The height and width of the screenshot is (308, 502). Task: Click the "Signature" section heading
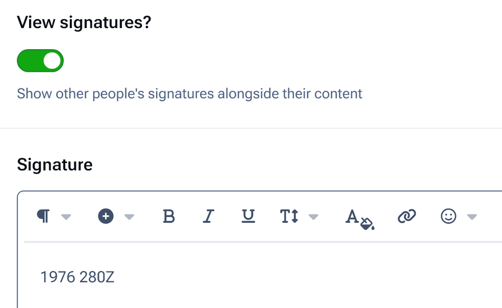(x=55, y=165)
